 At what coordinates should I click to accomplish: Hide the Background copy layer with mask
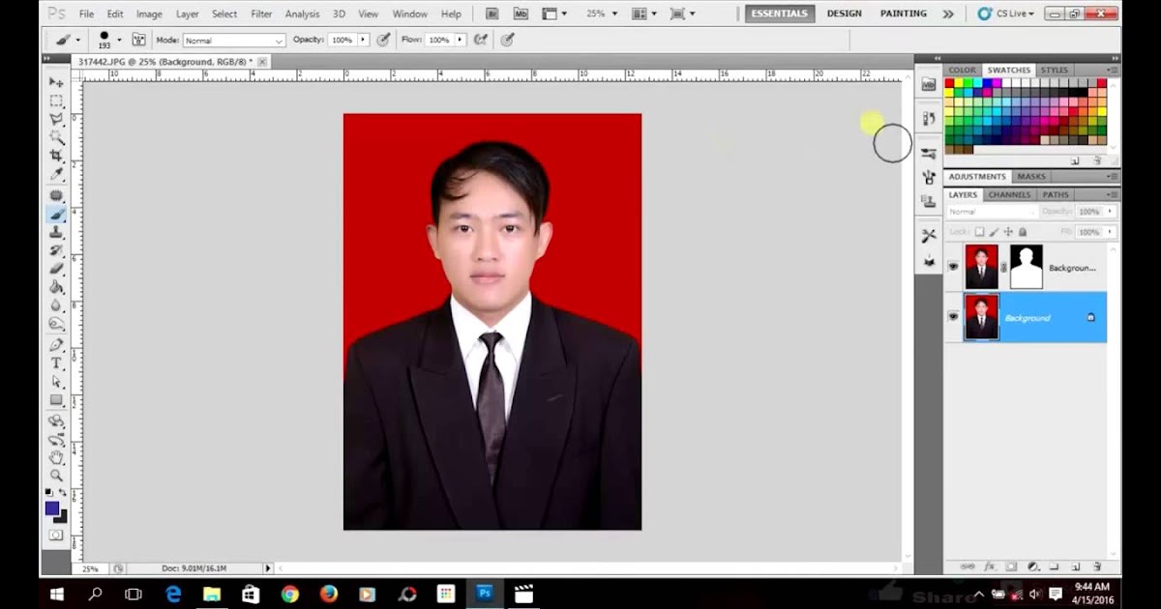click(953, 267)
